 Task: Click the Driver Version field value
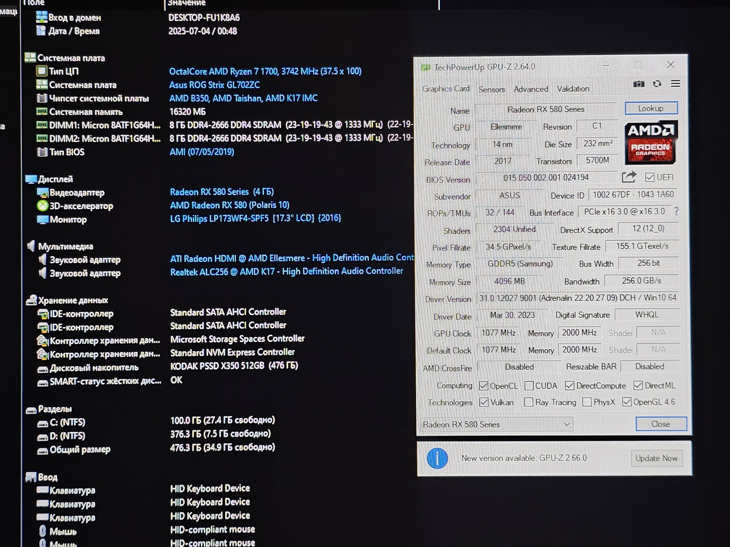pyautogui.click(x=577, y=298)
